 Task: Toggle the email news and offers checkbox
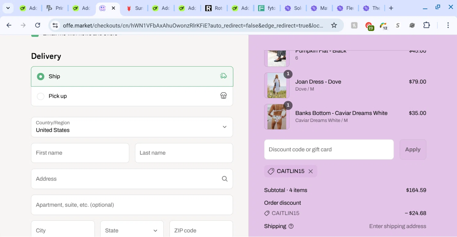pos(35,35)
